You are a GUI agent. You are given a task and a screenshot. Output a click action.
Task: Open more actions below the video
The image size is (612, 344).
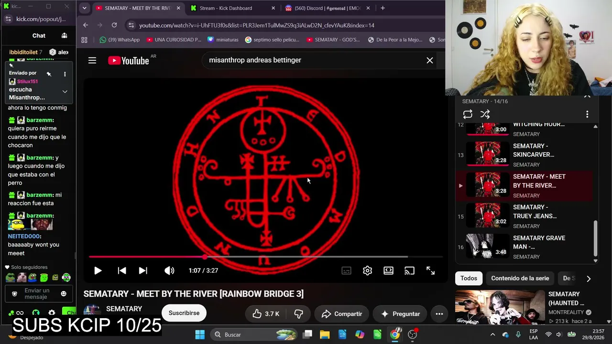tap(439, 314)
